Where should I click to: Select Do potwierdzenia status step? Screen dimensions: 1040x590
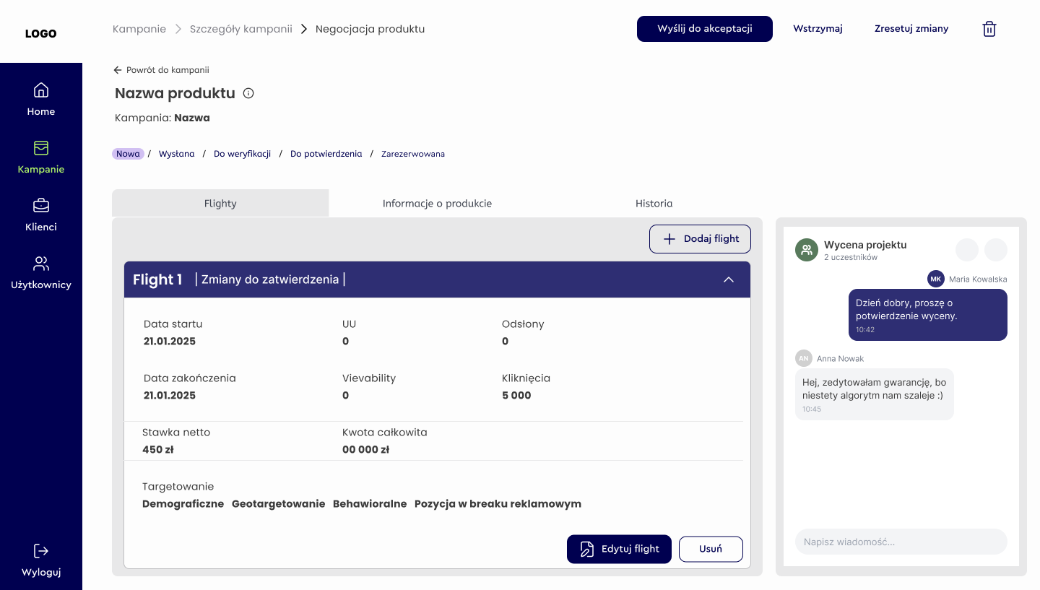click(326, 154)
